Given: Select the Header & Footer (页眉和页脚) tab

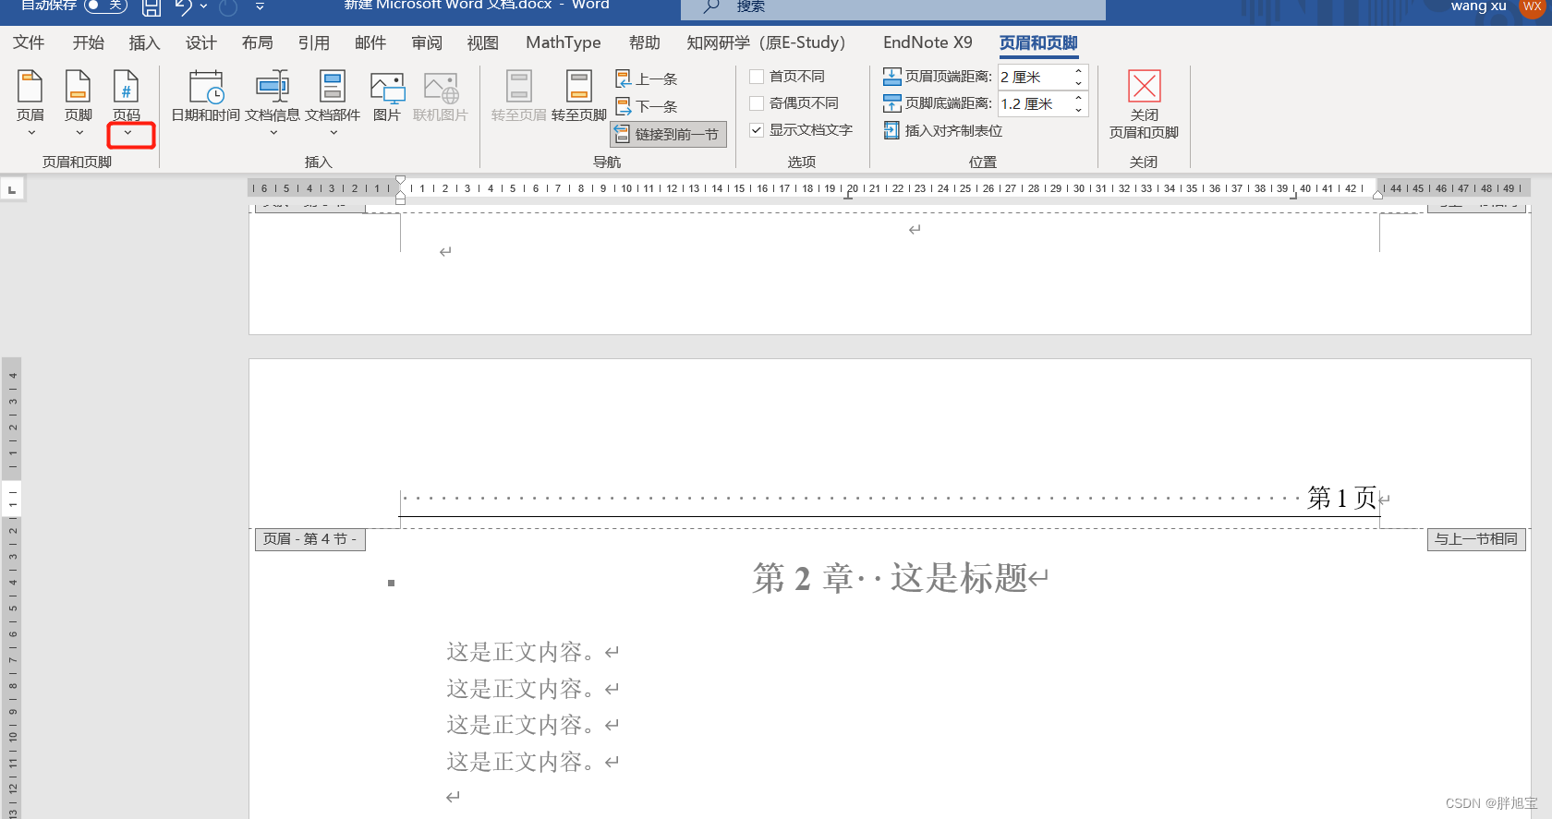Looking at the screenshot, I should [1038, 42].
